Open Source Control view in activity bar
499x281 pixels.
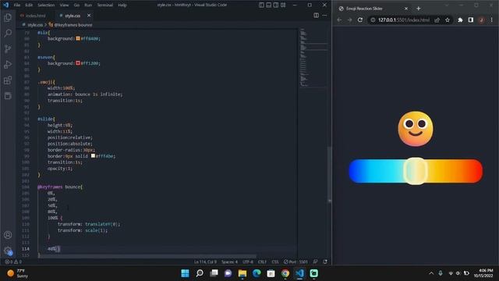(x=8, y=48)
